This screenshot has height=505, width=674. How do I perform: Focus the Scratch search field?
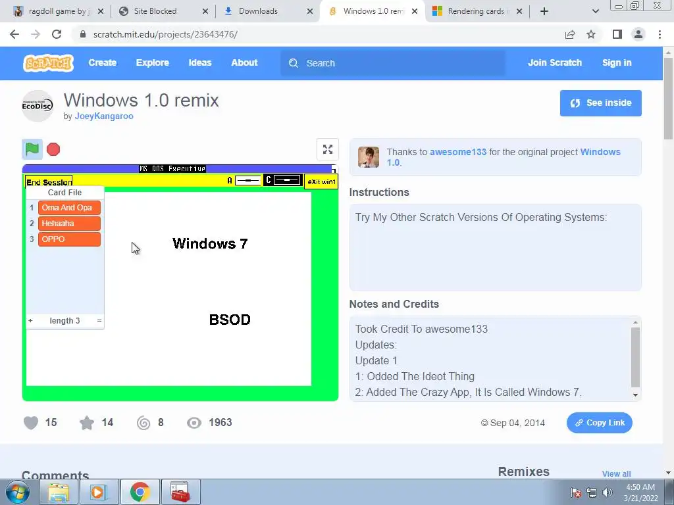point(393,63)
